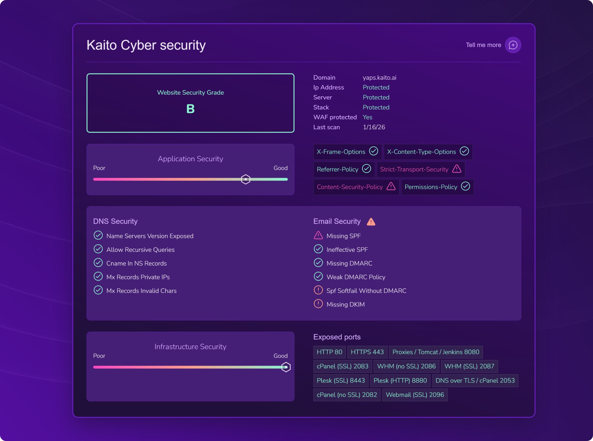Viewport: 593px width, 441px height.
Task: Click the Strict-Transport-Security warning icon
Action: (456, 169)
